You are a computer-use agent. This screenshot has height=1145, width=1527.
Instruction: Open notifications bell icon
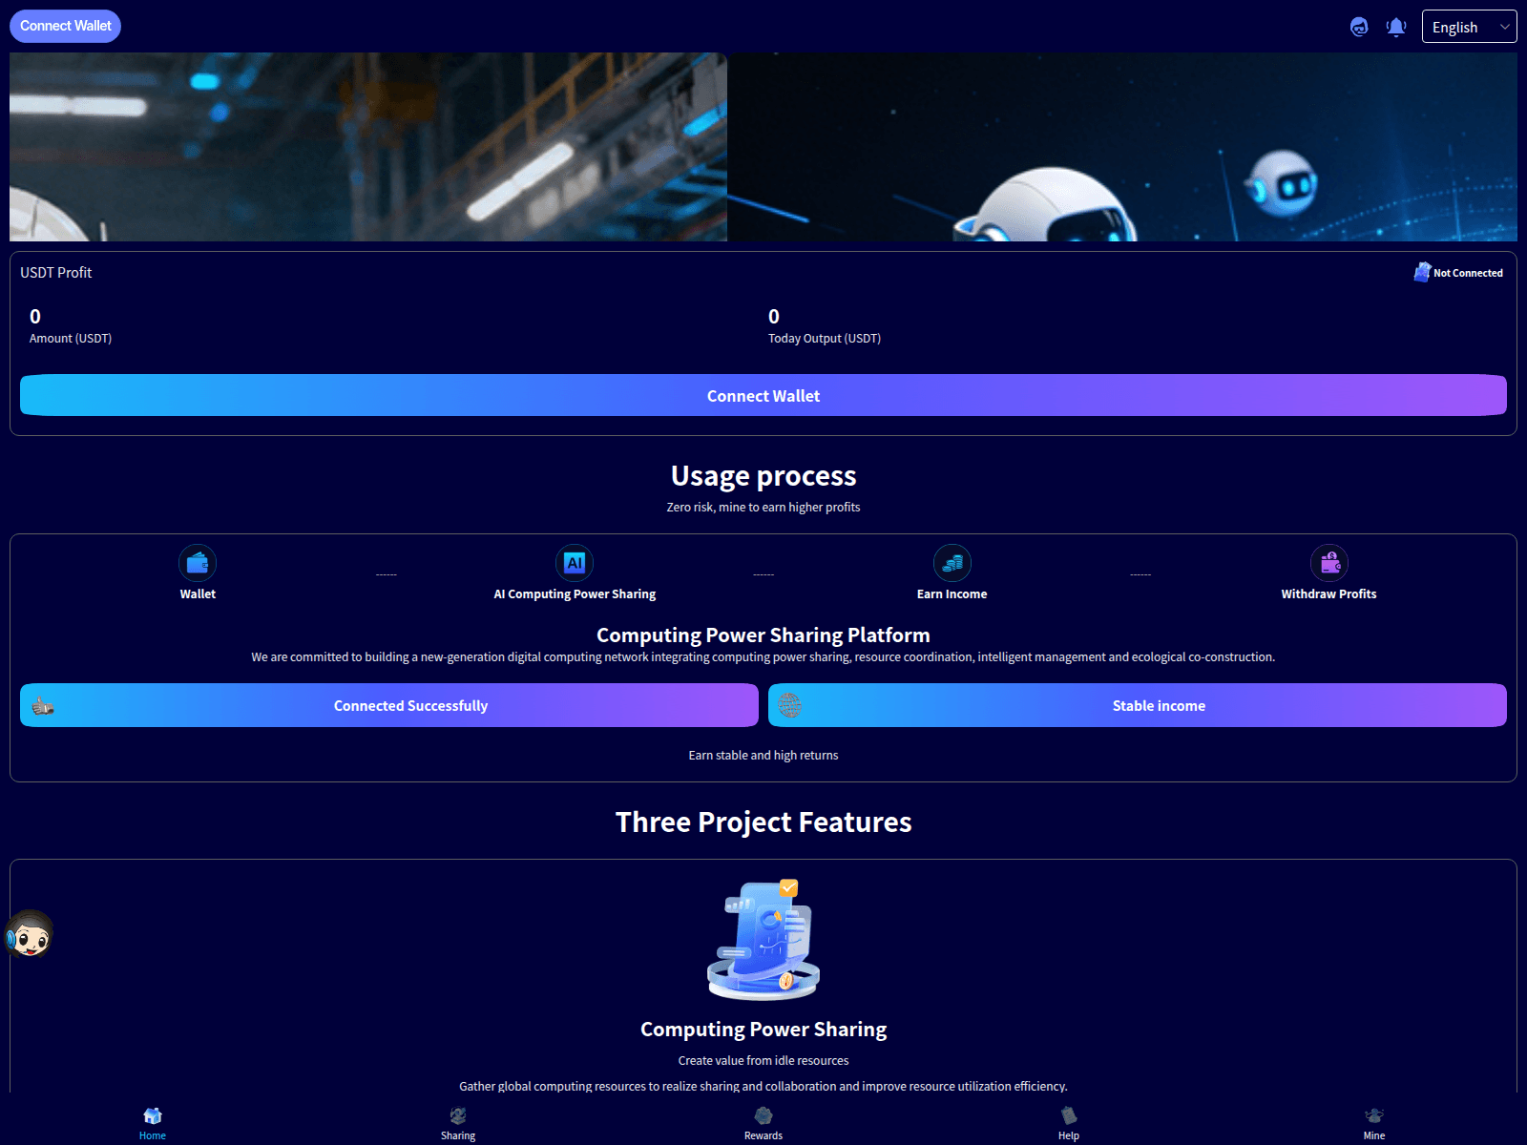pyautogui.click(x=1396, y=27)
